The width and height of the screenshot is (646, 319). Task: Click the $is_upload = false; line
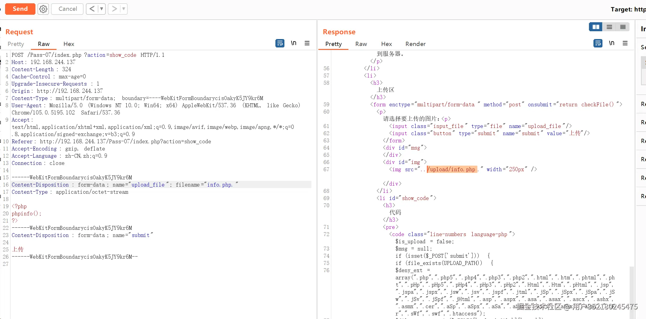point(425,242)
